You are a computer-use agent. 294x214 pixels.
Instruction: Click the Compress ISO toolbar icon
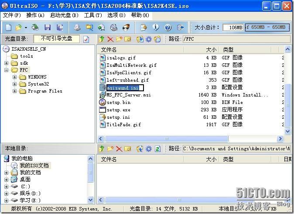coord(89,28)
